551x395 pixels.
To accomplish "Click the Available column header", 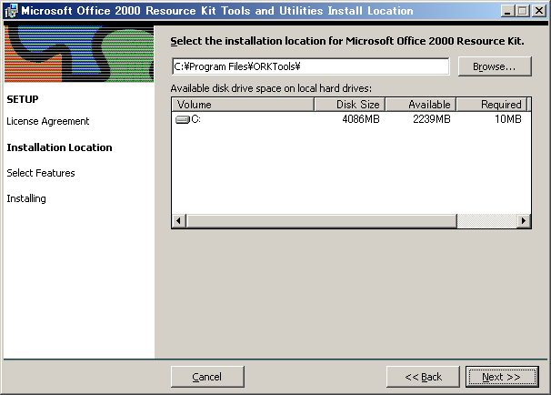I will [x=420, y=105].
